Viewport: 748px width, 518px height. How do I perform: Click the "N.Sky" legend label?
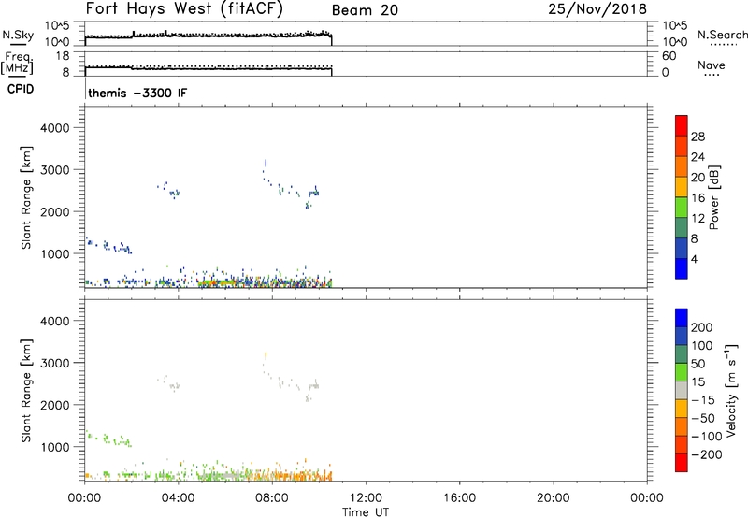click(18, 35)
